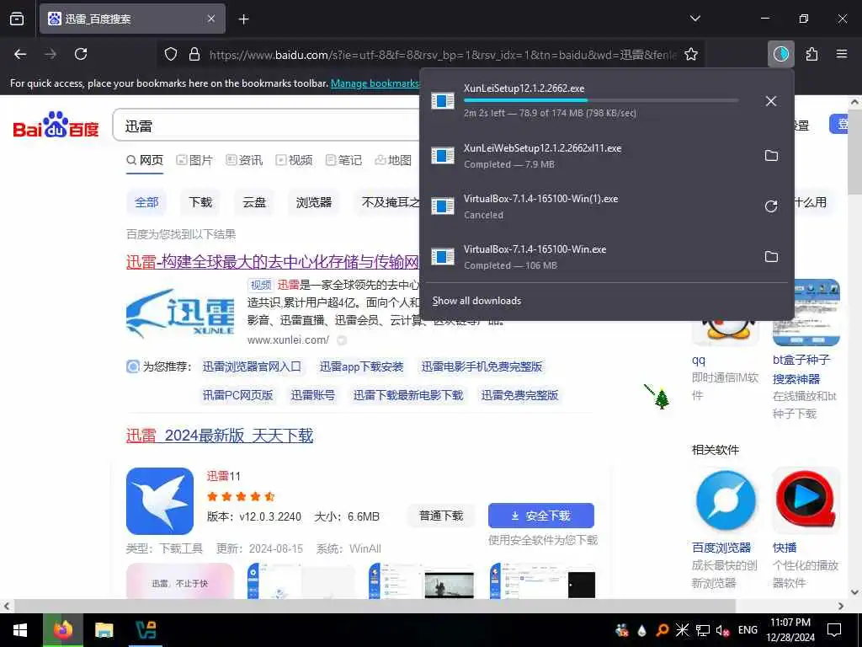Open the Firefox application menu
Viewport: 862px width, 647px height.
click(x=841, y=54)
